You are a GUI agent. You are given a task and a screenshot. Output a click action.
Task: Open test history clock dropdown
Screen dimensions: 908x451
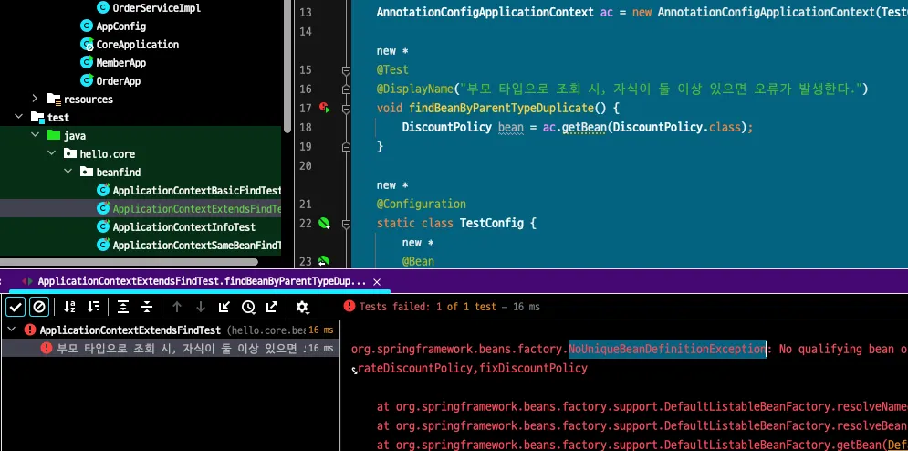tap(248, 307)
